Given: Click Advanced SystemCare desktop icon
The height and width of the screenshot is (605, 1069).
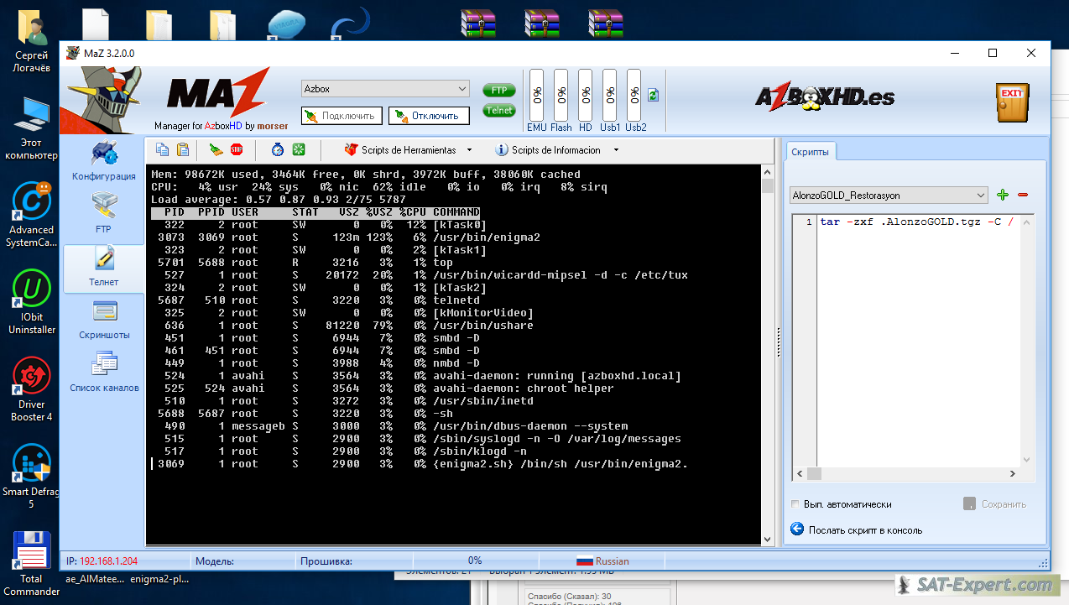Looking at the screenshot, I should point(30,215).
